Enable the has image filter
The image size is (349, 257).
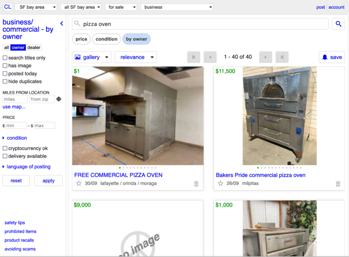click(x=5, y=66)
